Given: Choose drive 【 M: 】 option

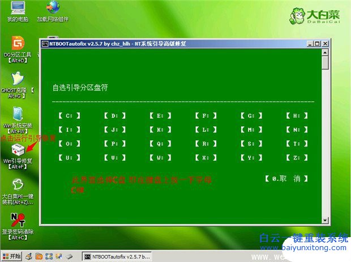Looking at the screenshot, I should pos(251,130).
